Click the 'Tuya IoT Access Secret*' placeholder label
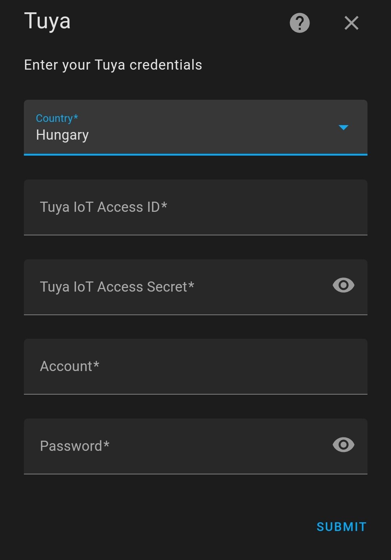Viewport: 391px width, 560px height. (x=117, y=287)
